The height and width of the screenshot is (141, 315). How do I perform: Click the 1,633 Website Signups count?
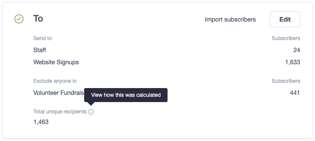(x=293, y=62)
